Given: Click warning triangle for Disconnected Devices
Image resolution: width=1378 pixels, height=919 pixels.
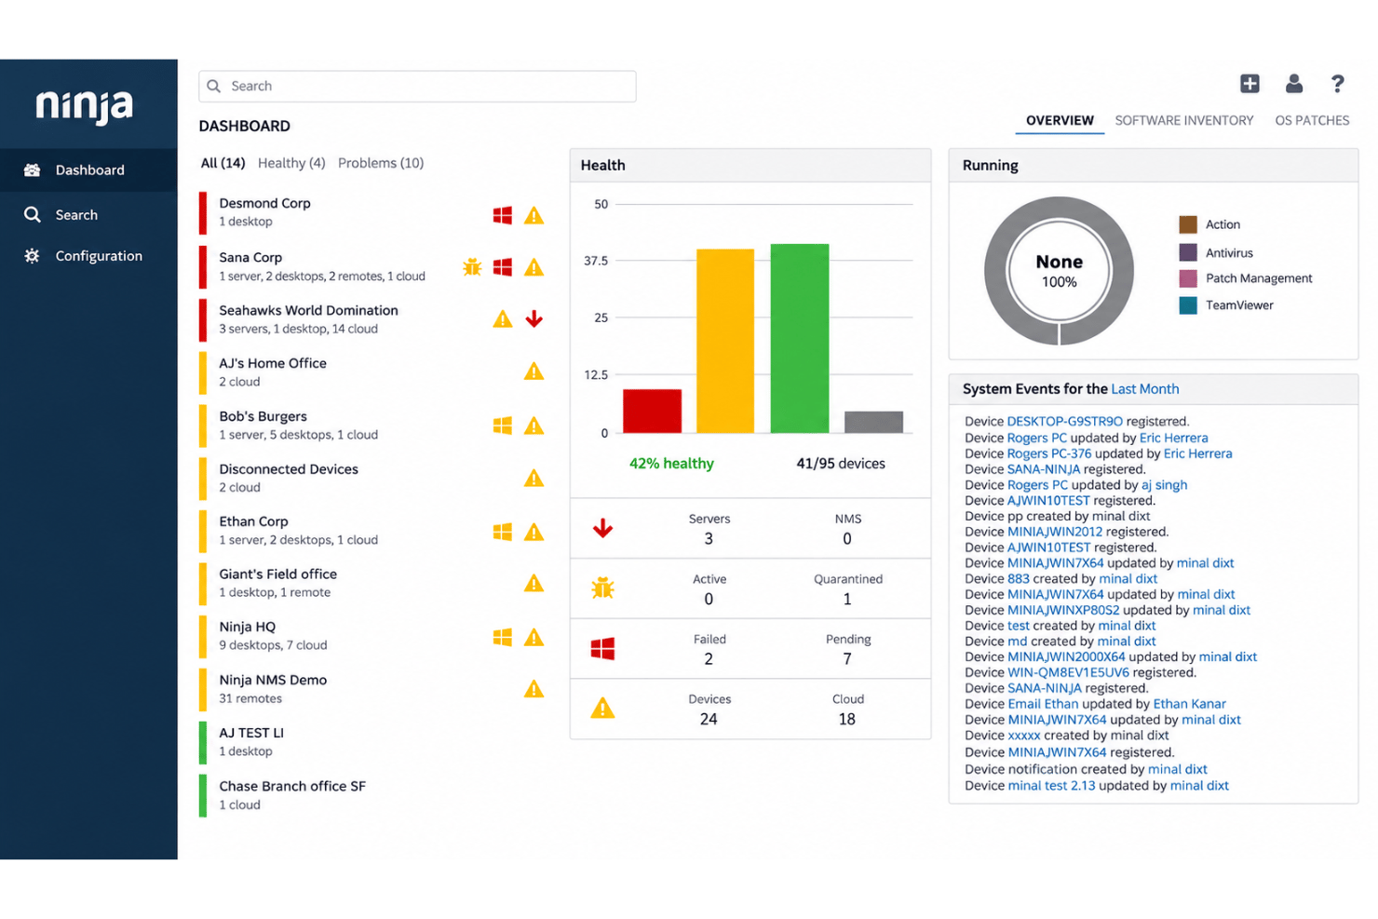Looking at the screenshot, I should pyautogui.click(x=534, y=478).
